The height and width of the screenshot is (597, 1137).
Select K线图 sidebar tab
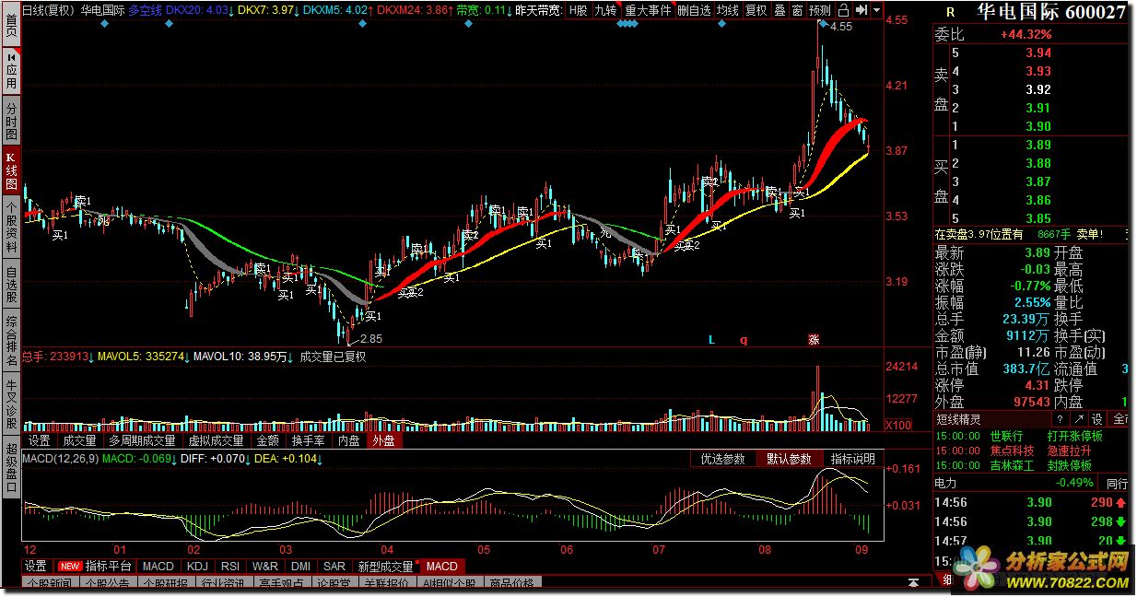10,168
